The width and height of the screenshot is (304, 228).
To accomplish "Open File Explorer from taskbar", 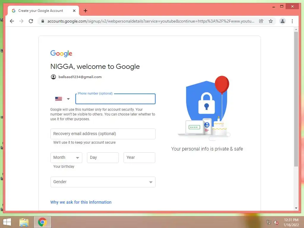I will pyautogui.click(x=24, y=222).
